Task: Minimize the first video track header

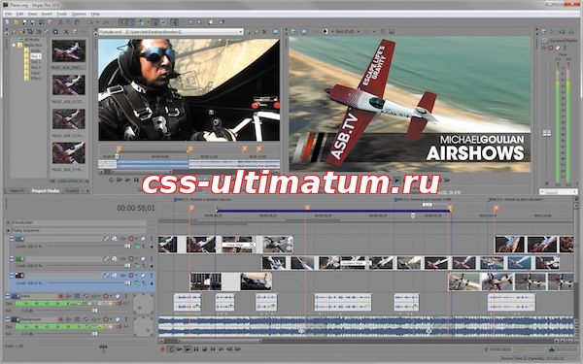Action: pyautogui.click(x=12, y=239)
